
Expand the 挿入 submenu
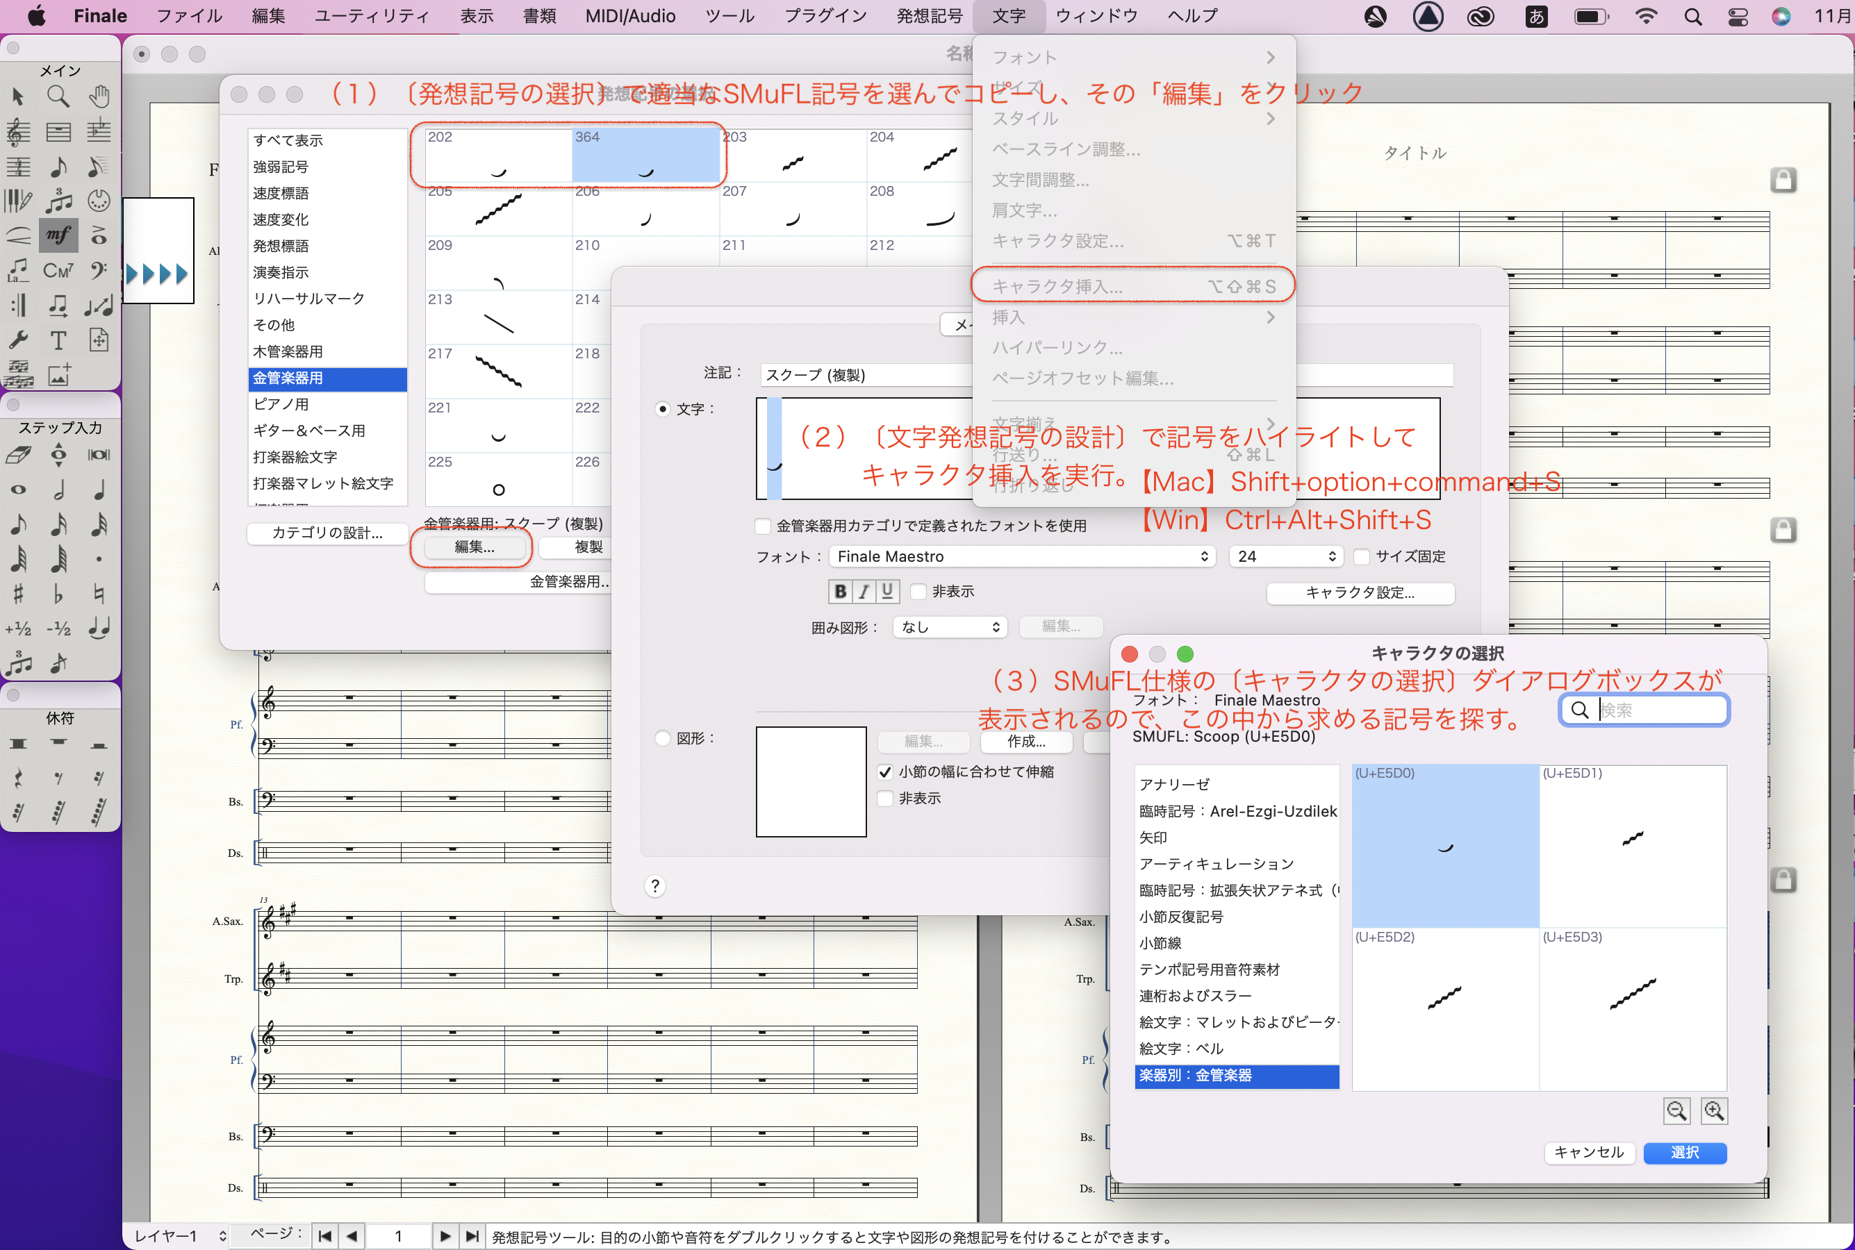coord(1132,317)
